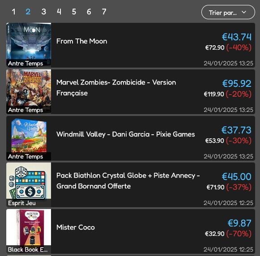Open the 'From The Moon' title link

coord(82,41)
